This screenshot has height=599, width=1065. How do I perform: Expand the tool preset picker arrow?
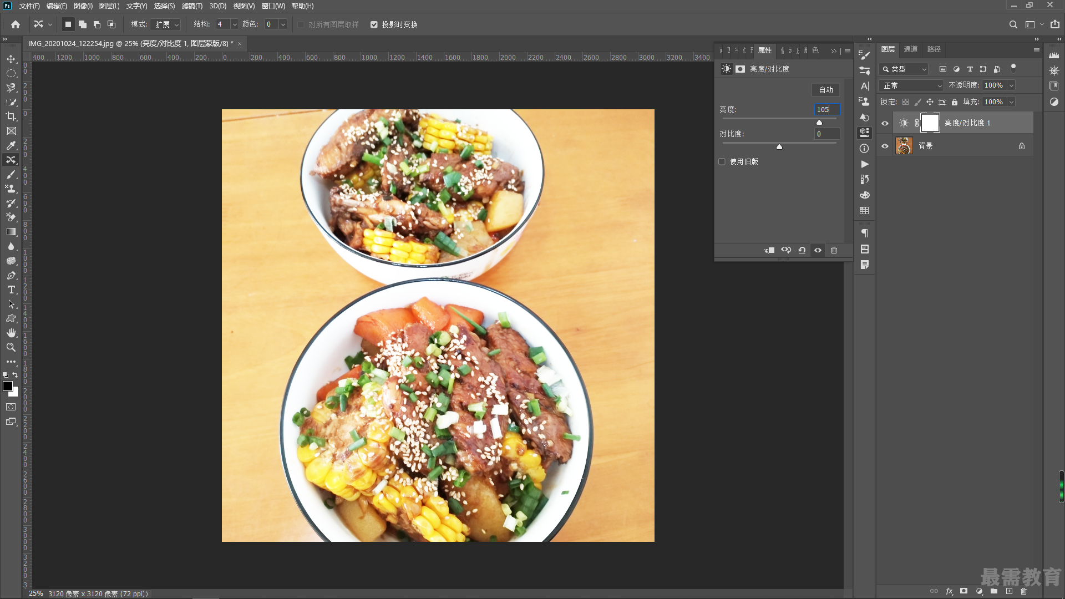pyautogui.click(x=50, y=24)
